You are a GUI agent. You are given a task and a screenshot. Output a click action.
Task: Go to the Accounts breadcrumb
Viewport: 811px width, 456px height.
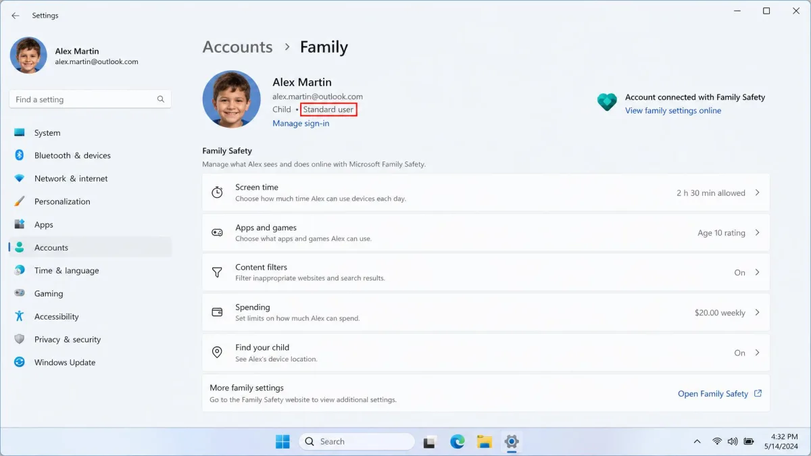click(237, 47)
